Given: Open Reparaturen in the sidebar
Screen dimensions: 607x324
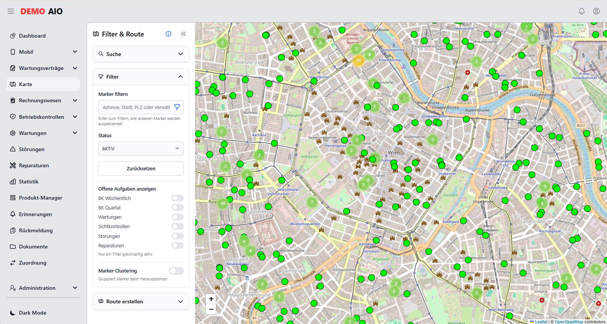Looking at the screenshot, I should [43, 165].
